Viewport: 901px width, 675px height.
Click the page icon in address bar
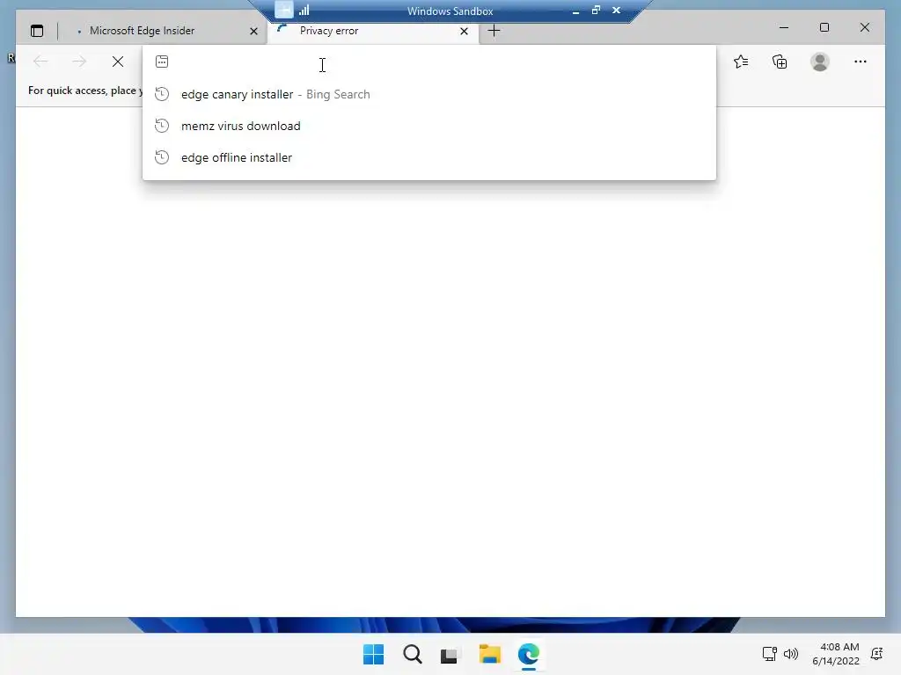(x=162, y=62)
